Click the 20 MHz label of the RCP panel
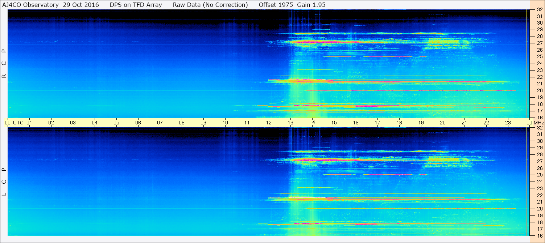 [x=539, y=90]
